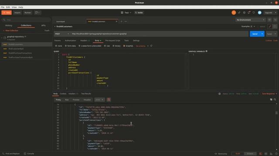Open Bootcamp in the status bar

pos(221,154)
